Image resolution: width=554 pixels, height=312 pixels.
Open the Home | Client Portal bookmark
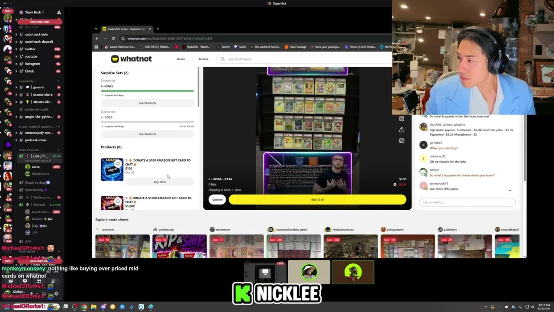[x=360, y=47]
